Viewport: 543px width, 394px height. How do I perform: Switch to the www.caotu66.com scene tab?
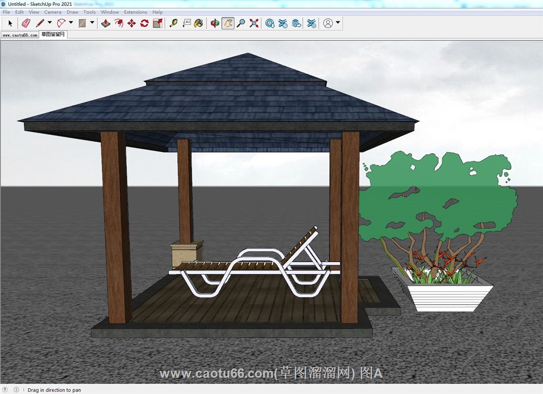(x=20, y=34)
